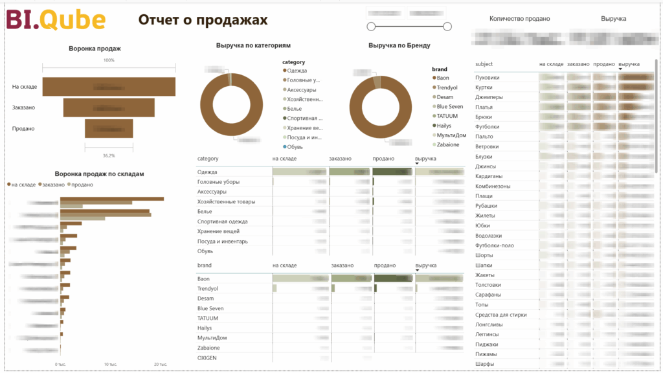
Task: Click the Аксессуары dot in category legend
Action: 284,89
